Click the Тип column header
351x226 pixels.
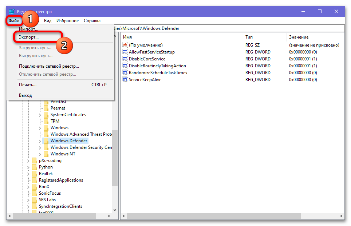pos(265,37)
